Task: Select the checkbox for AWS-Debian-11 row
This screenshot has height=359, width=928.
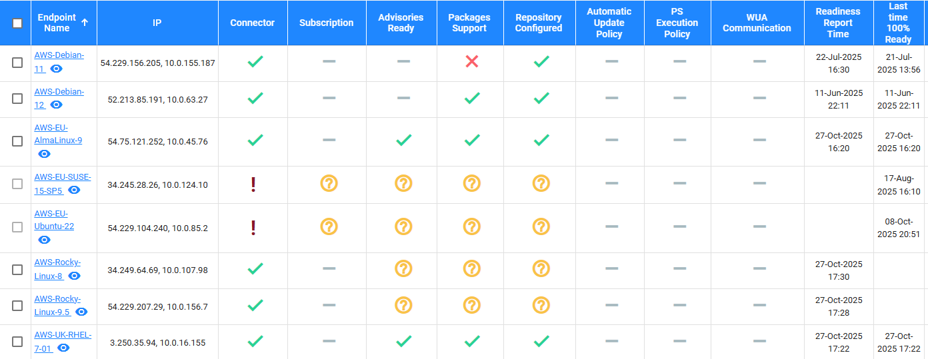Action: [x=17, y=63]
